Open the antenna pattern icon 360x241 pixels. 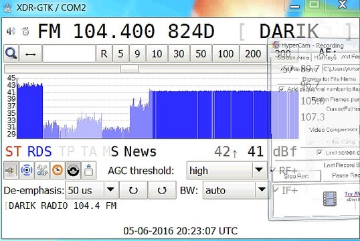point(27,170)
